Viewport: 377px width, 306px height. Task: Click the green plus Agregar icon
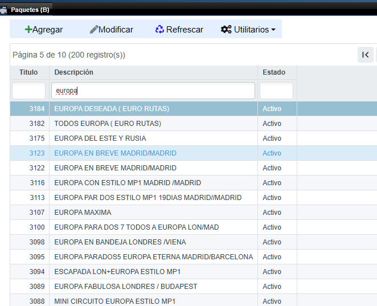[28, 30]
